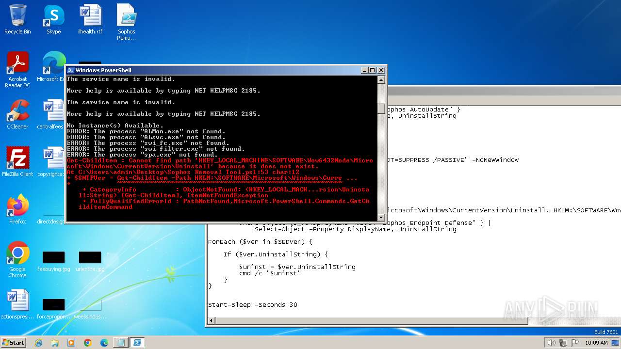Open Acrobat Reader DC shortcut
This screenshot has height=349, width=621.
[17, 70]
